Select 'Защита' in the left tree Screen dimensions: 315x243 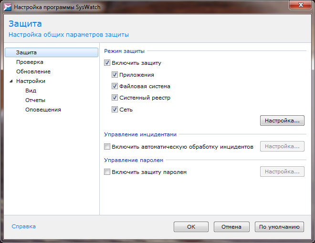52,52
